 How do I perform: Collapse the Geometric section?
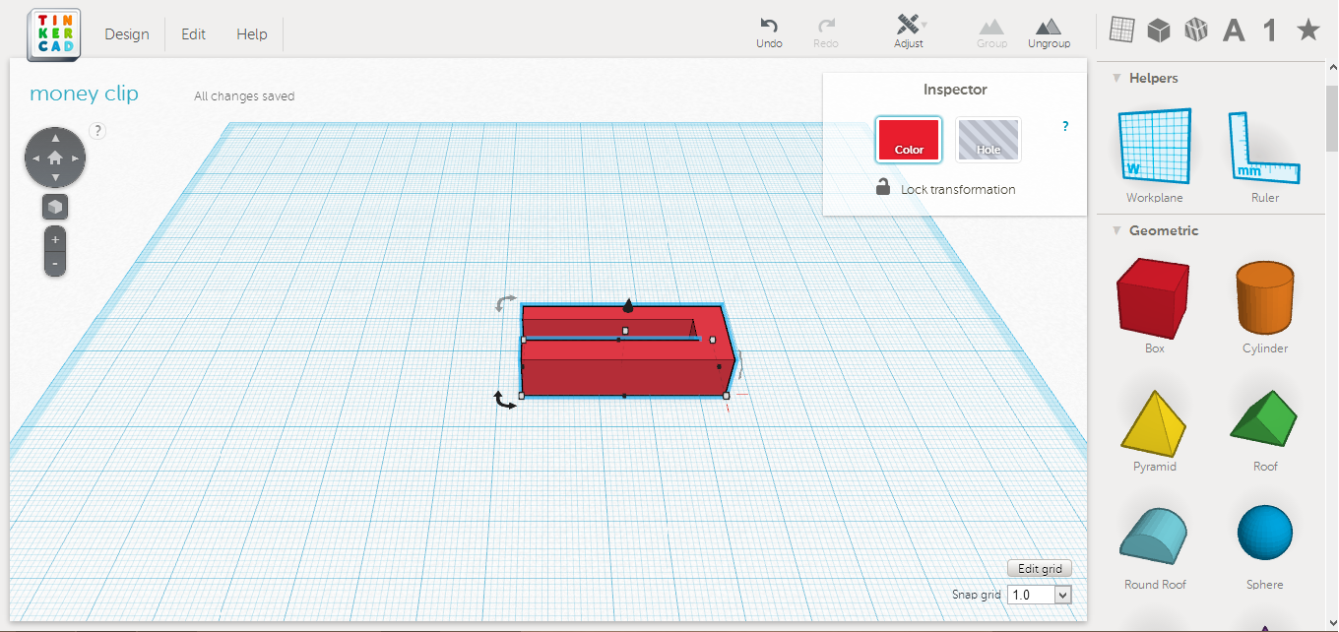click(x=1117, y=230)
